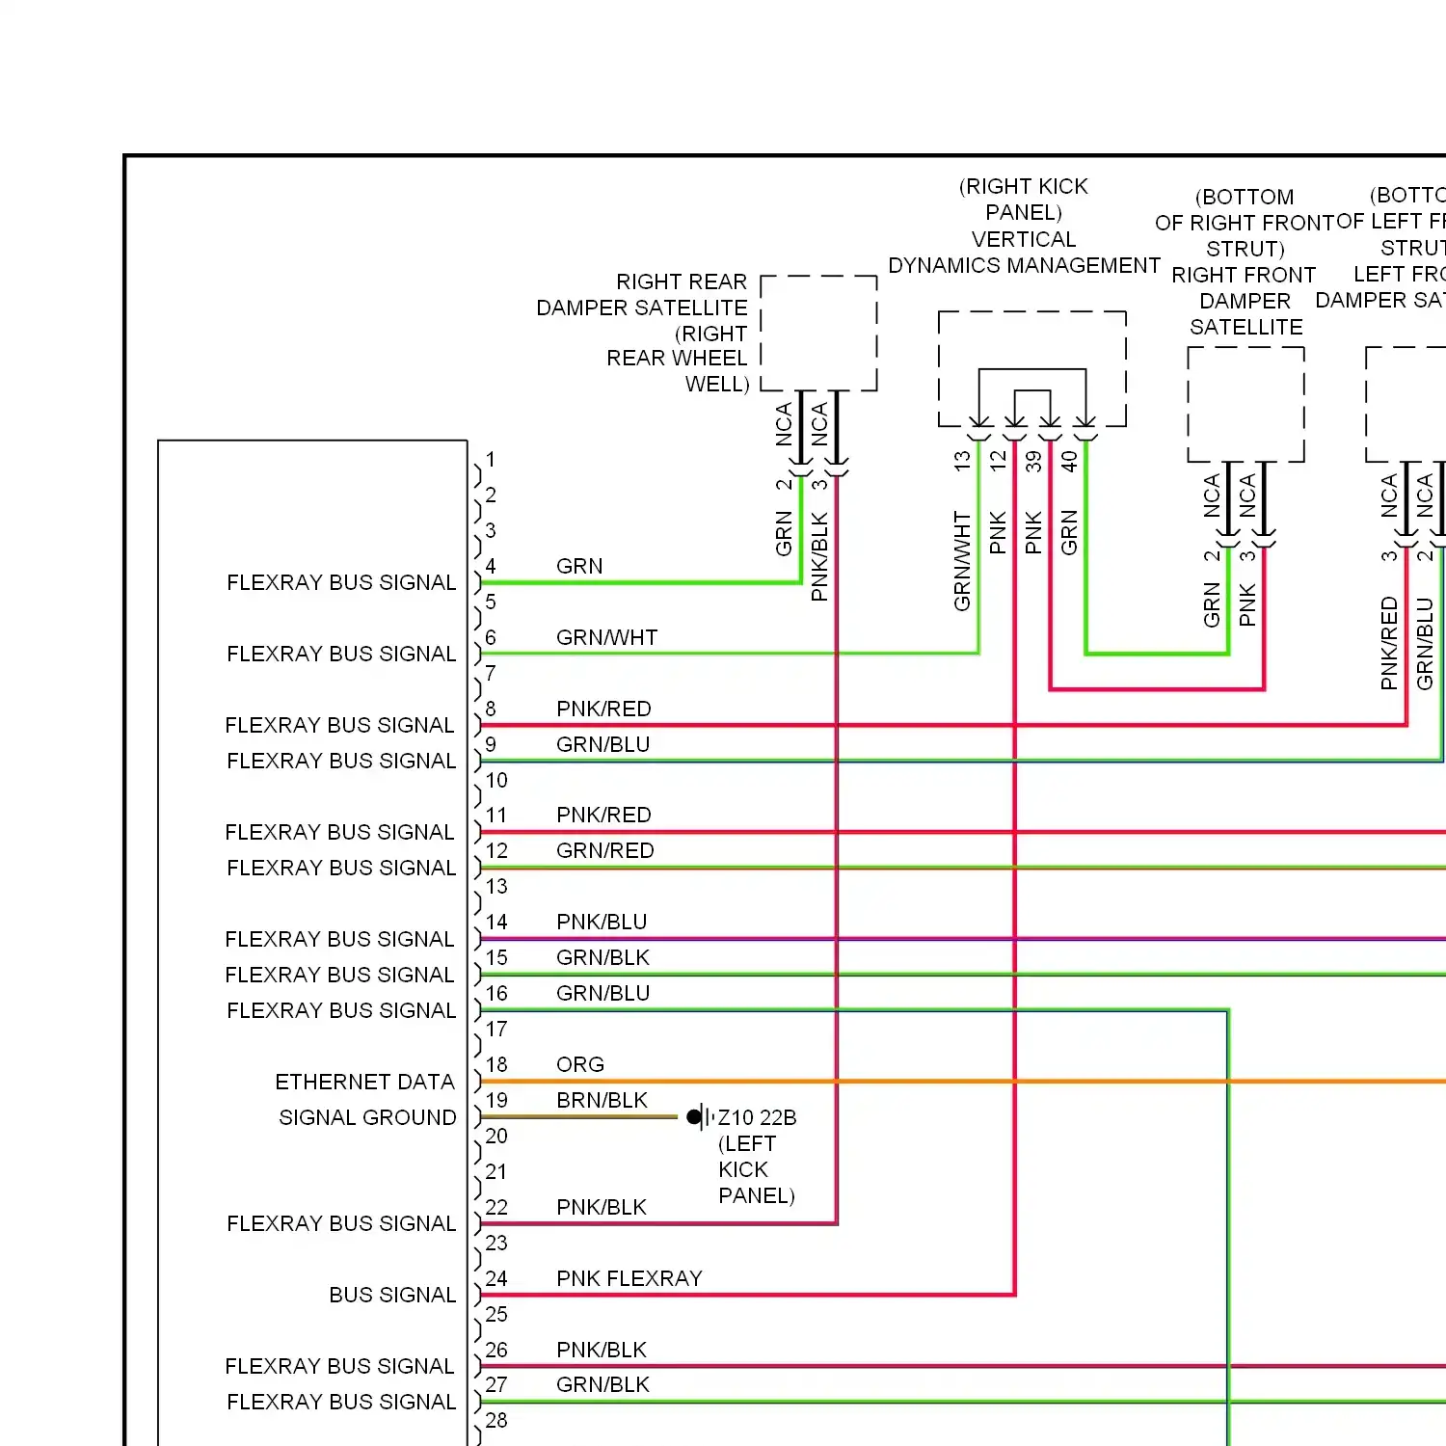Click connector pin number 25 on the module

[496, 1314]
